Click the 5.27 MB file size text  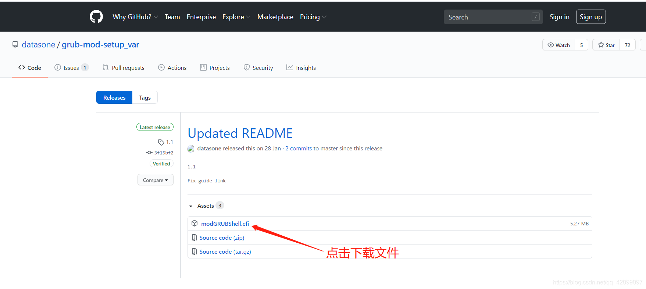pyautogui.click(x=579, y=224)
